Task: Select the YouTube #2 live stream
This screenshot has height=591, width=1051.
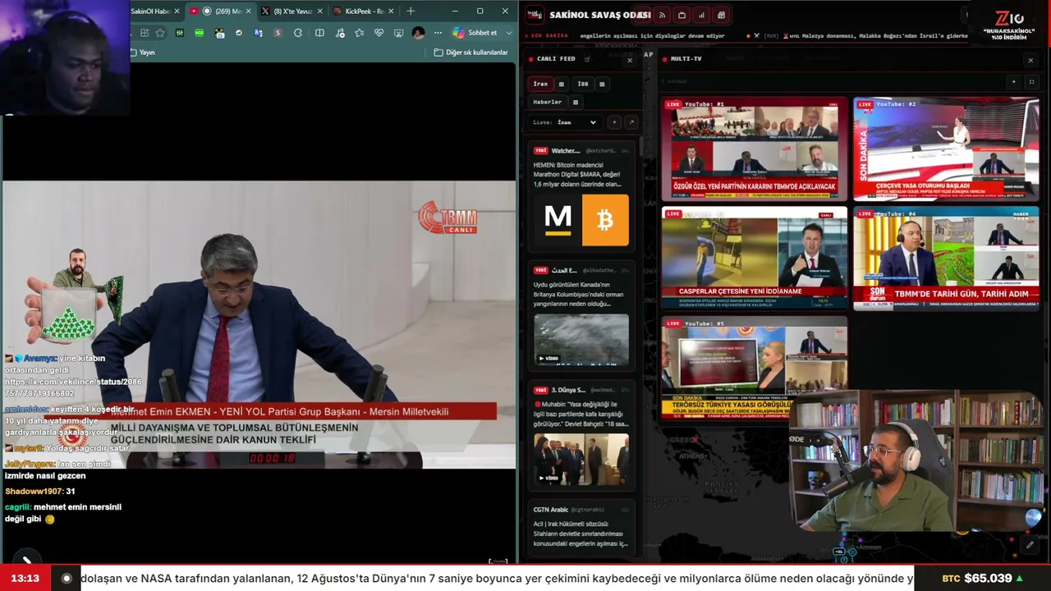Action: 946,149
